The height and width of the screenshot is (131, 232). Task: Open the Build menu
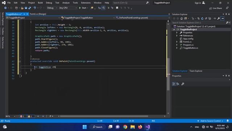click(x=40, y=3)
